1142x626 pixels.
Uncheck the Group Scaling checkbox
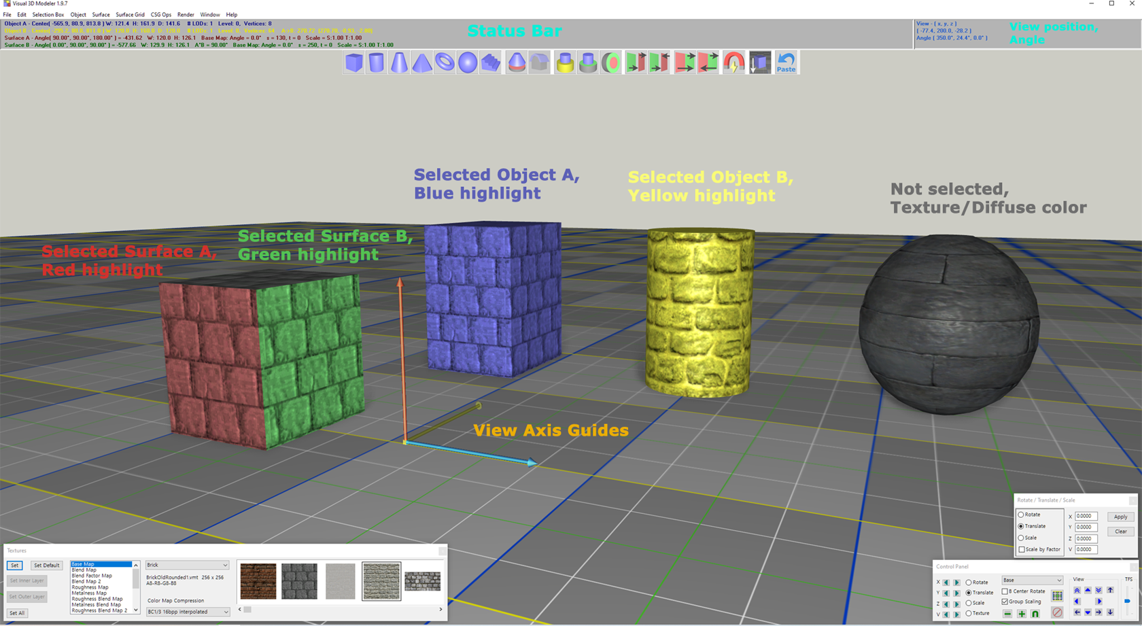click(1005, 602)
